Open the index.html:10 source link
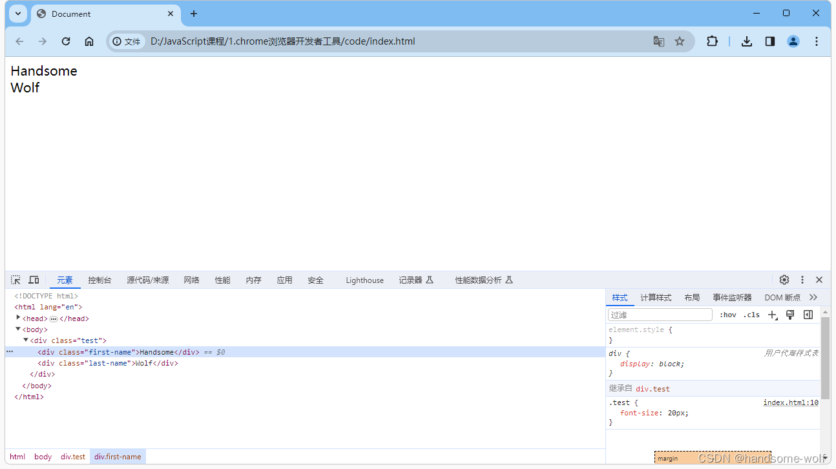The width and height of the screenshot is (836, 469). pyautogui.click(x=791, y=402)
